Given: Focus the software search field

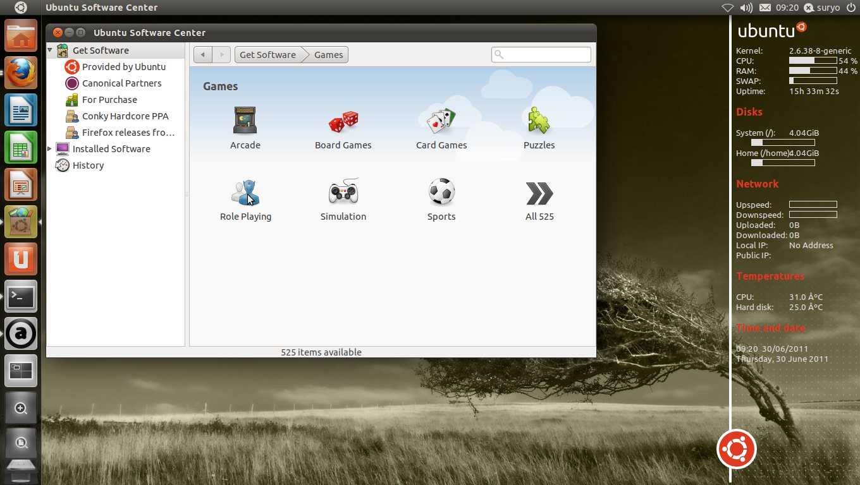Looking at the screenshot, I should (541, 55).
